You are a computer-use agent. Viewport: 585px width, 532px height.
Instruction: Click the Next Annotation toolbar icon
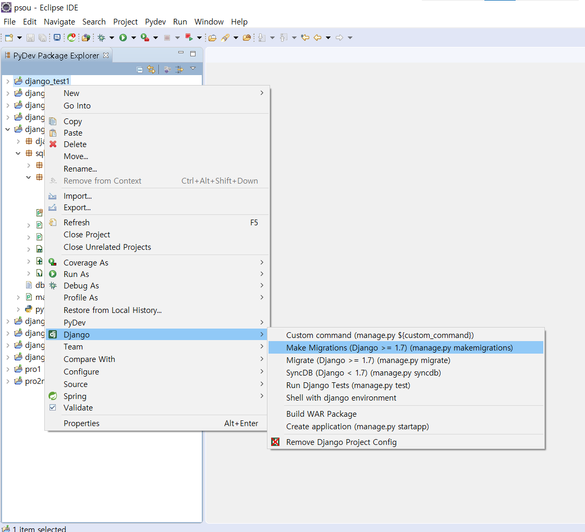[262, 38]
